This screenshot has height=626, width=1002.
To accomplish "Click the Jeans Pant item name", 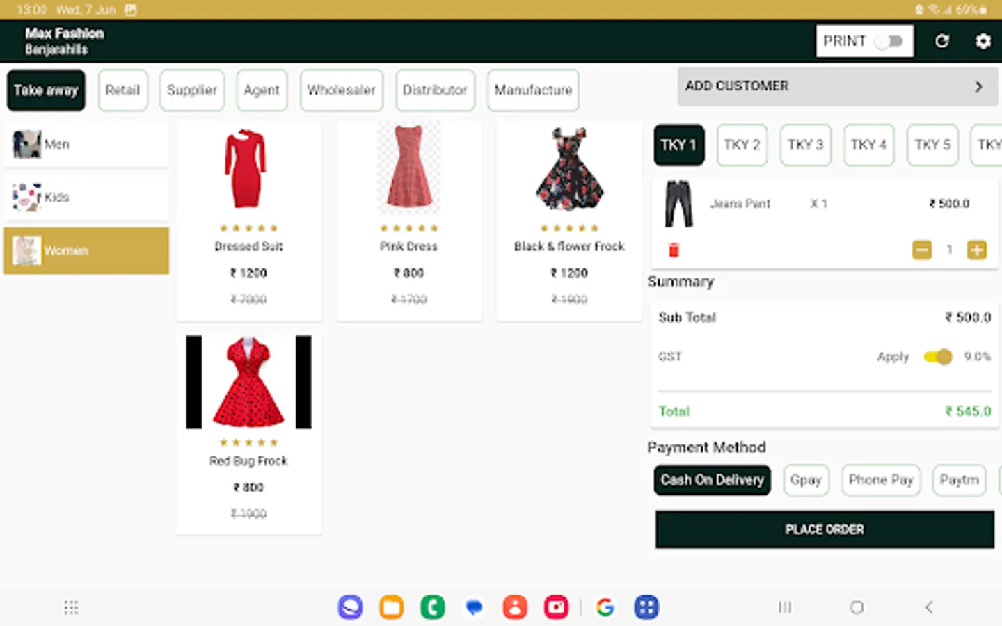I will pos(740,204).
